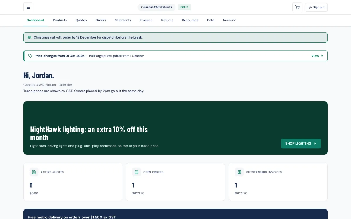
Task: Go to the Resources tab
Action: point(190,20)
